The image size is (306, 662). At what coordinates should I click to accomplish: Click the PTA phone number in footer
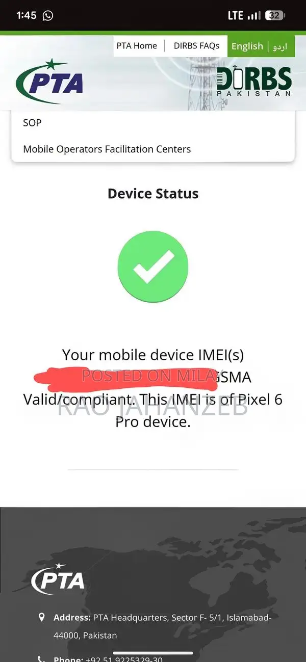(124, 659)
